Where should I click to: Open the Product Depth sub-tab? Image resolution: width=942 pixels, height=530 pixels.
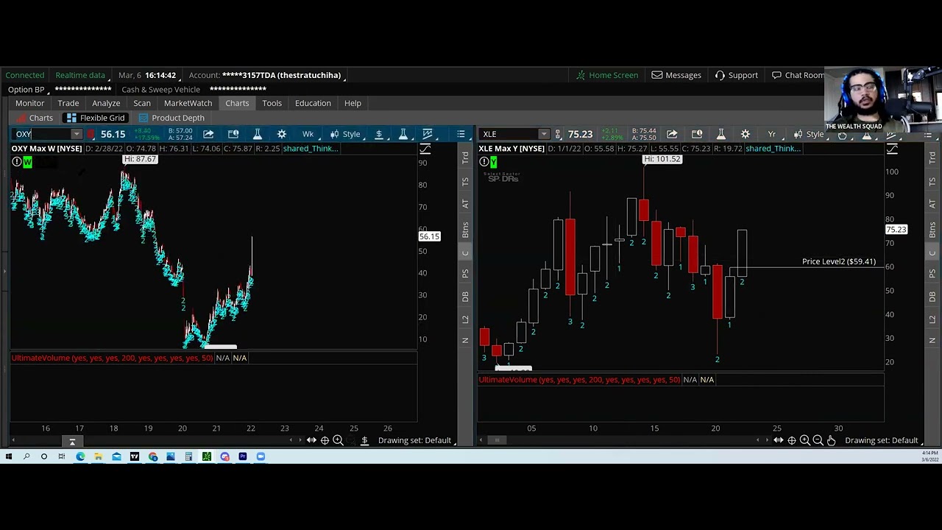click(x=171, y=118)
